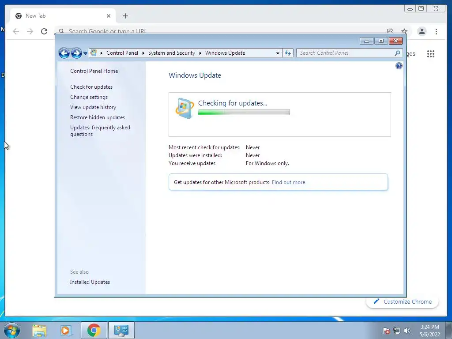Open a new Chrome tab with plus button

point(125,16)
